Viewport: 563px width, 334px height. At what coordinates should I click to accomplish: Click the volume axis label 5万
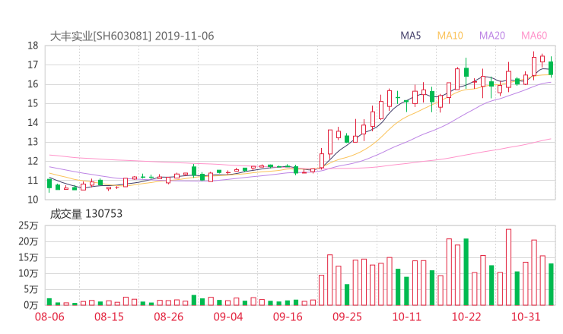click(x=31, y=289)
